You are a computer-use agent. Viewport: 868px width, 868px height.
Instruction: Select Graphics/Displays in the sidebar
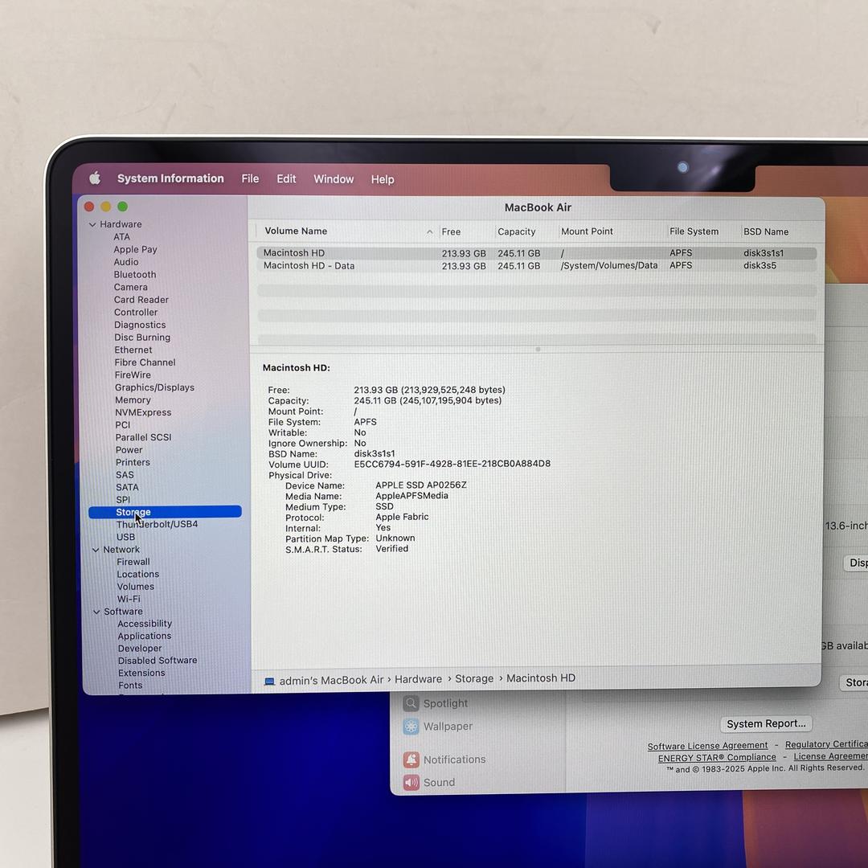[154, 387]
